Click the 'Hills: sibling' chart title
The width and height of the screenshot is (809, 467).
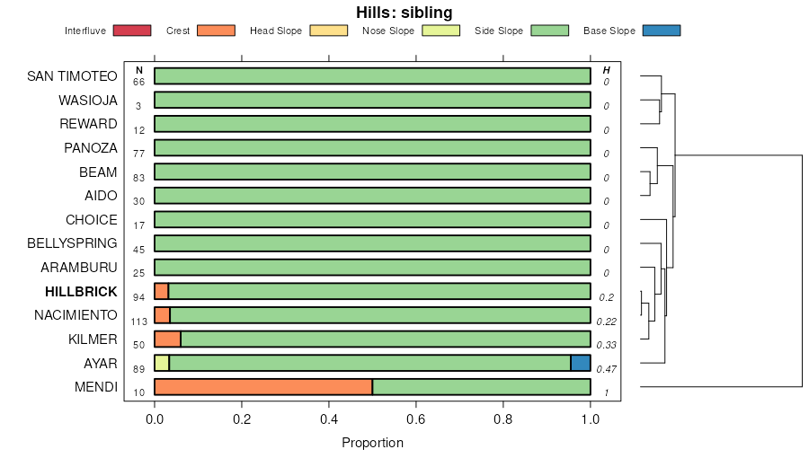(404, 13)
